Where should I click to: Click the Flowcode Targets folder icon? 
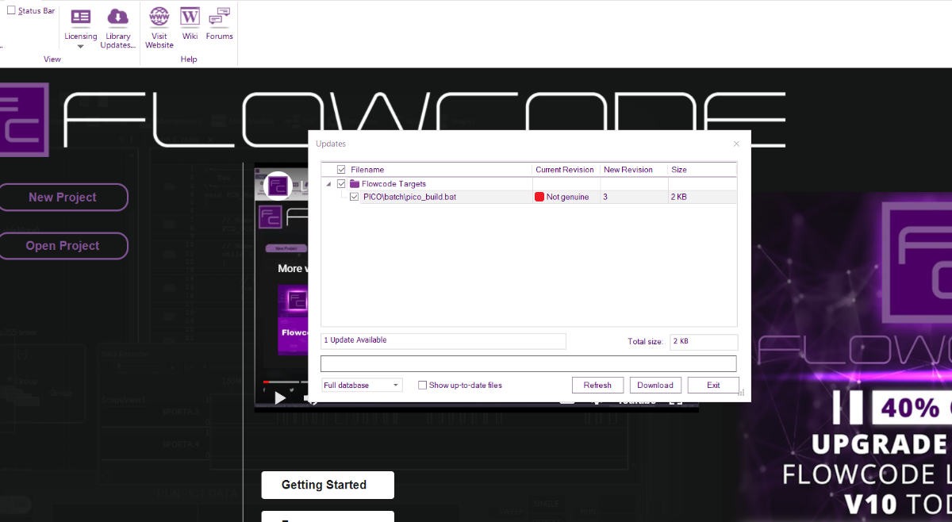(355, 184)
